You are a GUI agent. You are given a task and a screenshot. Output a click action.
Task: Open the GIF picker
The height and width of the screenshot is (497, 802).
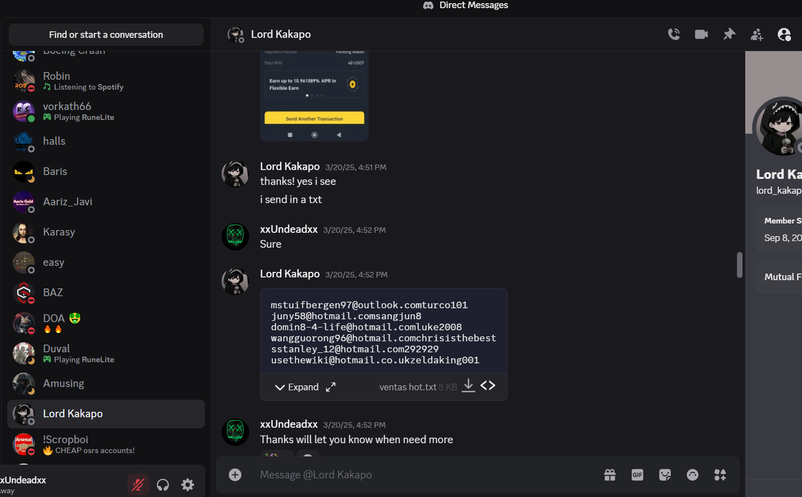pyautogui.click(x=637, y=475)
